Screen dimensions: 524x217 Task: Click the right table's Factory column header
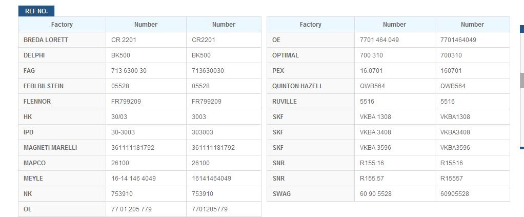[x=311, y=25]
